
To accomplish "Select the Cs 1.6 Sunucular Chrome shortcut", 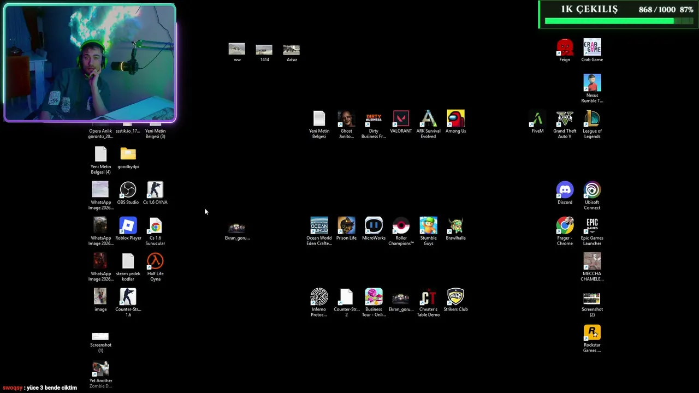I will coord(155,226).
